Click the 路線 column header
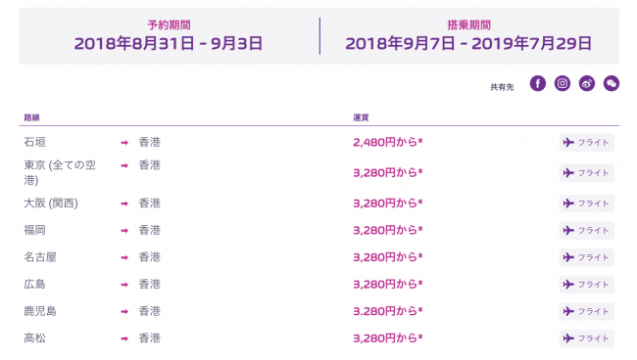This screenshot has width=637, height=360. point(31,117)
